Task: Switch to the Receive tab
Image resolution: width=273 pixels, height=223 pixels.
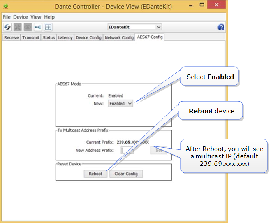Action: click(x=11, y=37)
